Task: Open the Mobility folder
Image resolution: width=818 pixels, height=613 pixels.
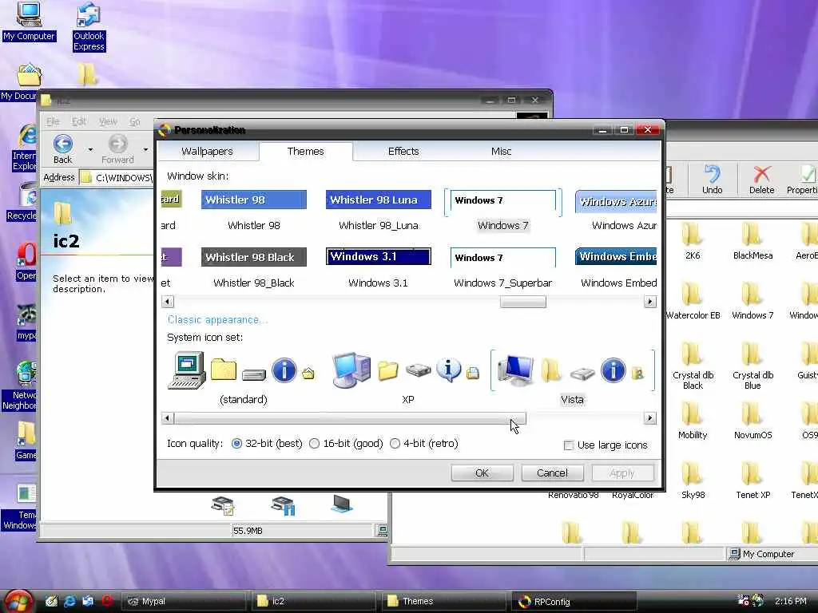Action: [693, 421]
